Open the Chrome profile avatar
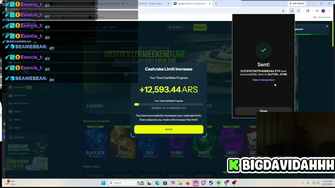The height and width of the screenshot is (188, 335). coord(323,11)
